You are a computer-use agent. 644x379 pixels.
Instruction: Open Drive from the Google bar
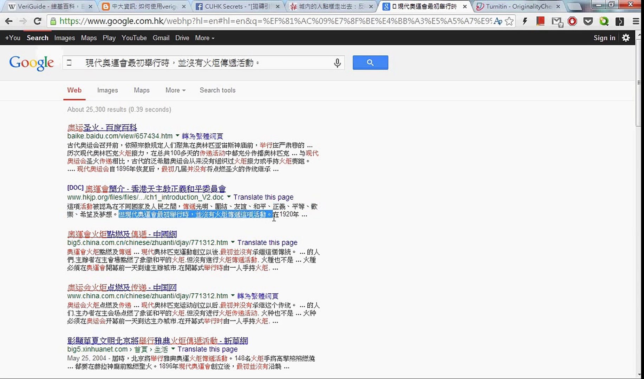182,38
